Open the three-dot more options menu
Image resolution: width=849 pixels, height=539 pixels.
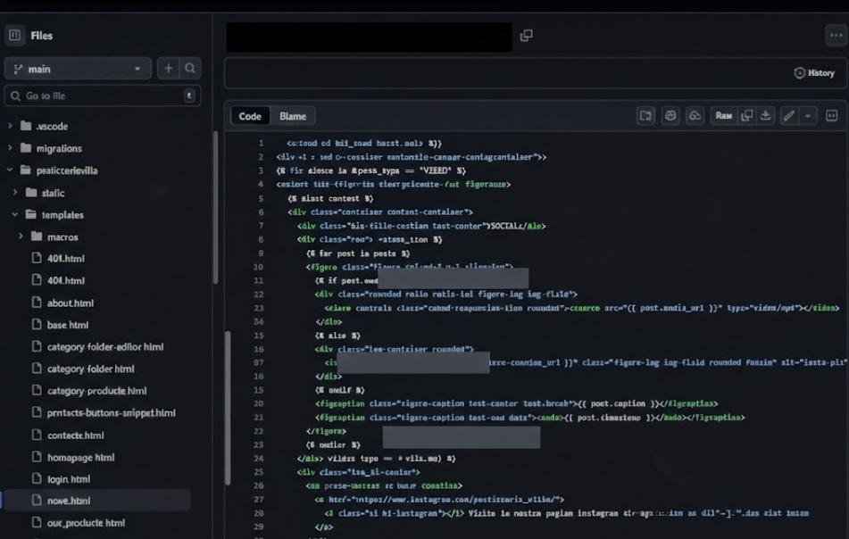pos(835,36)
